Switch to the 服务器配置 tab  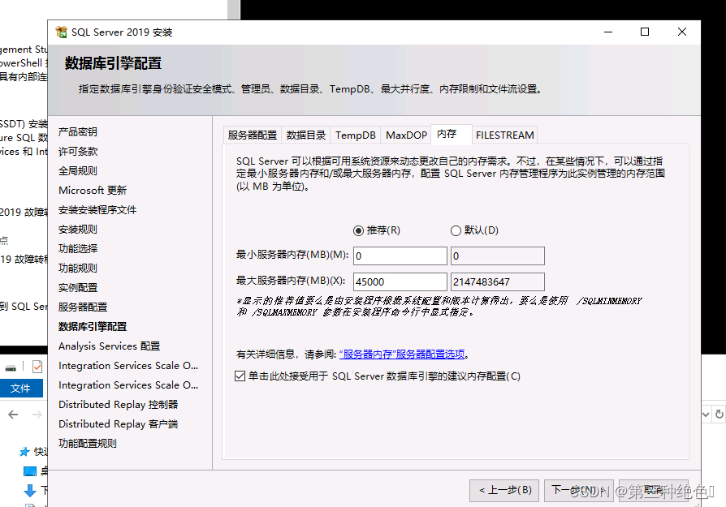click(x=253, y=135)
